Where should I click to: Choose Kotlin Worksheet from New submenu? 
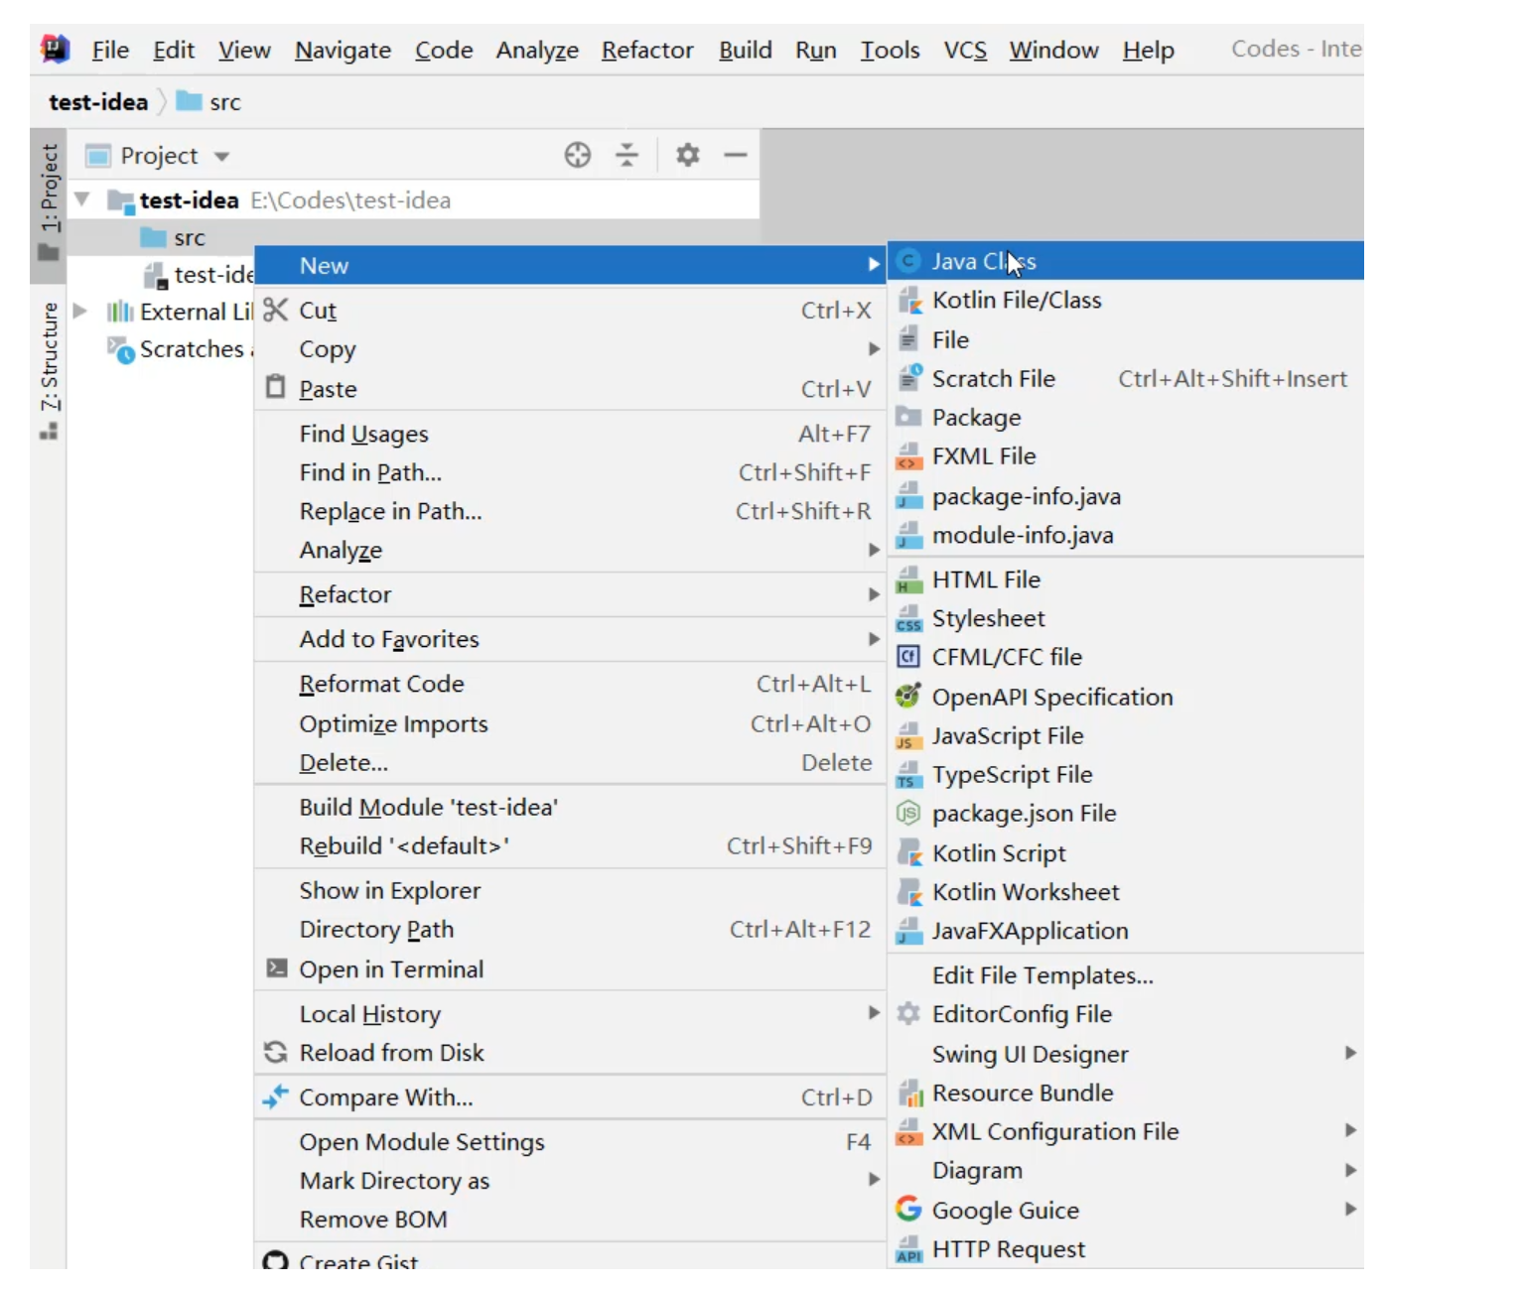pyautogui.click(x=1126, y=891)
